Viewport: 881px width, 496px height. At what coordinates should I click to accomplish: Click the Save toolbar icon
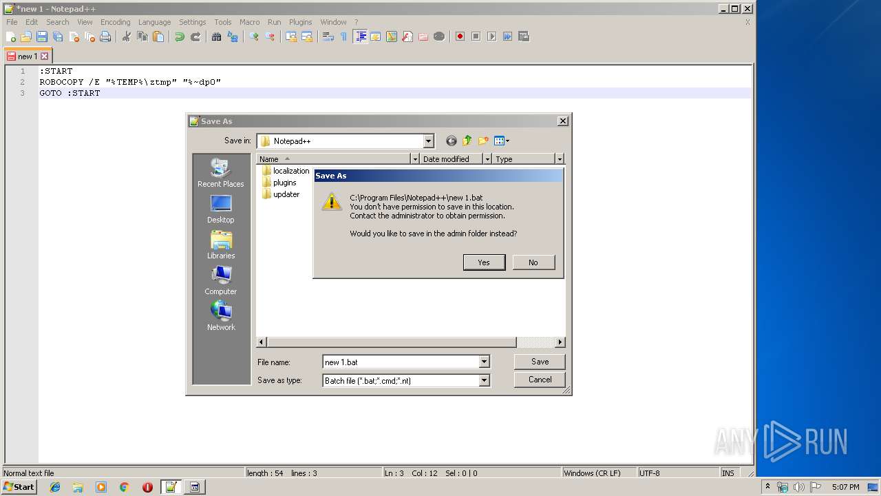[x=42, y=37]
